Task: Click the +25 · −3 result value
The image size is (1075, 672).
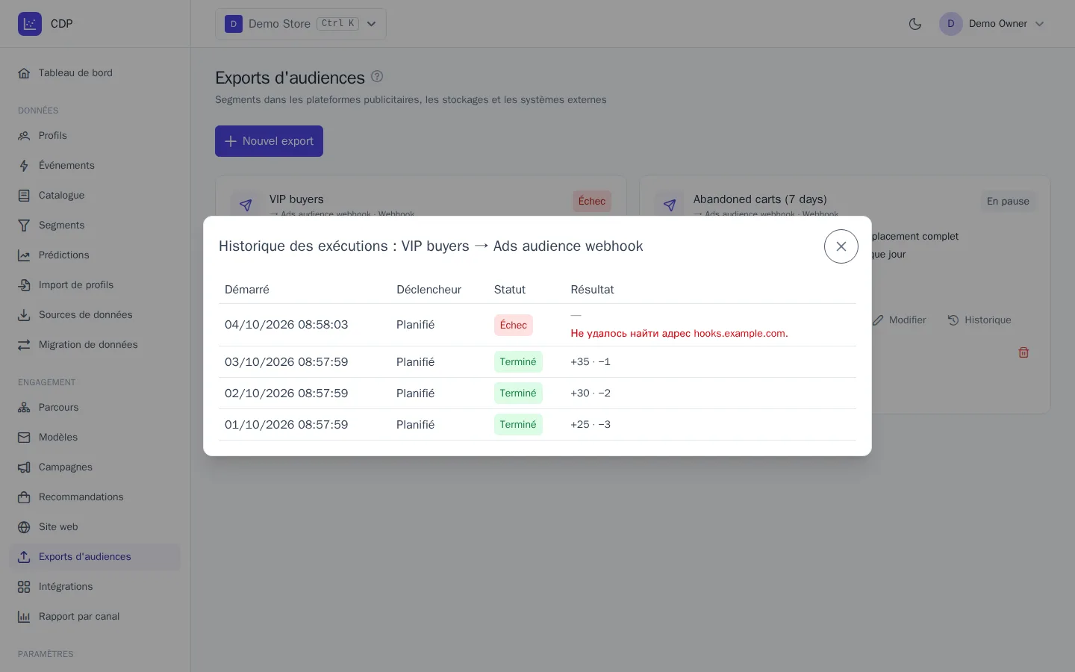Action: (591, 425)
